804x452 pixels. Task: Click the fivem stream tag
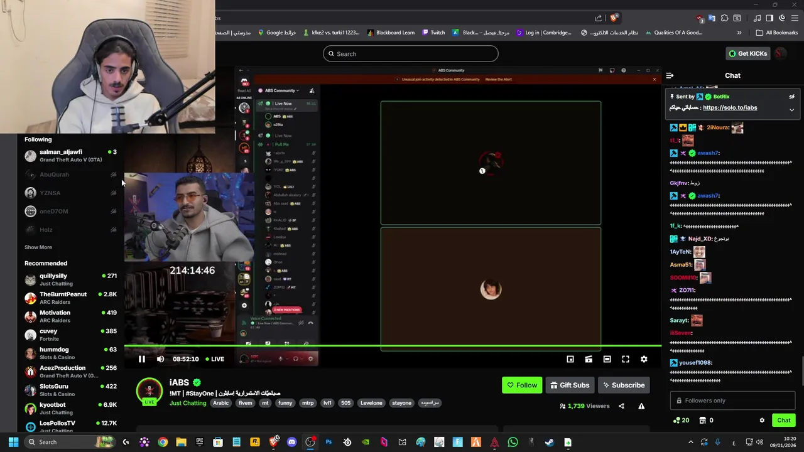click(x=245, y=403)
